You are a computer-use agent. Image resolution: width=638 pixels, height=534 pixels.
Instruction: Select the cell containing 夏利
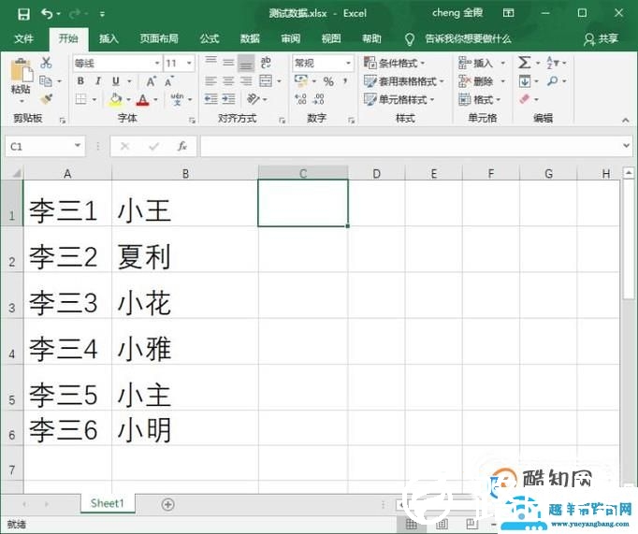[x=185, y=250]
